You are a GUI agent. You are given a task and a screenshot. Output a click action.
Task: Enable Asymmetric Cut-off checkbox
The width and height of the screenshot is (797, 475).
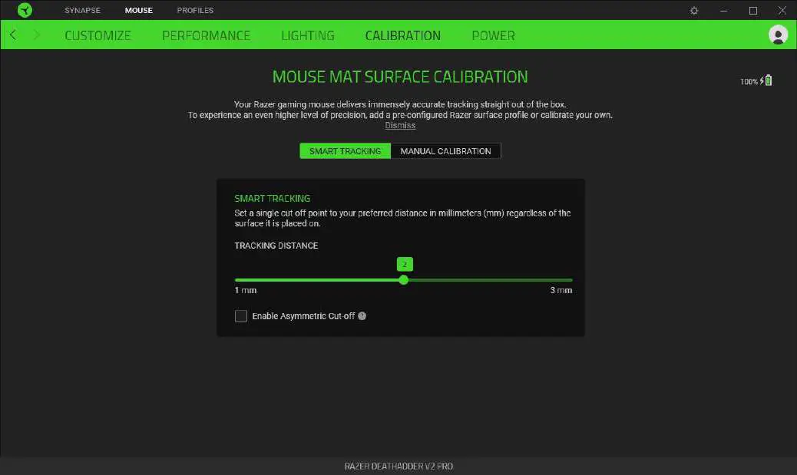[241, 316]
